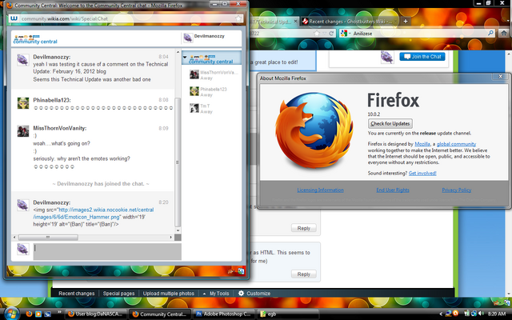Click MissThornVonVanity's avatar in user list
Viewport: 512px width, 320px height.
coord(194,74)
